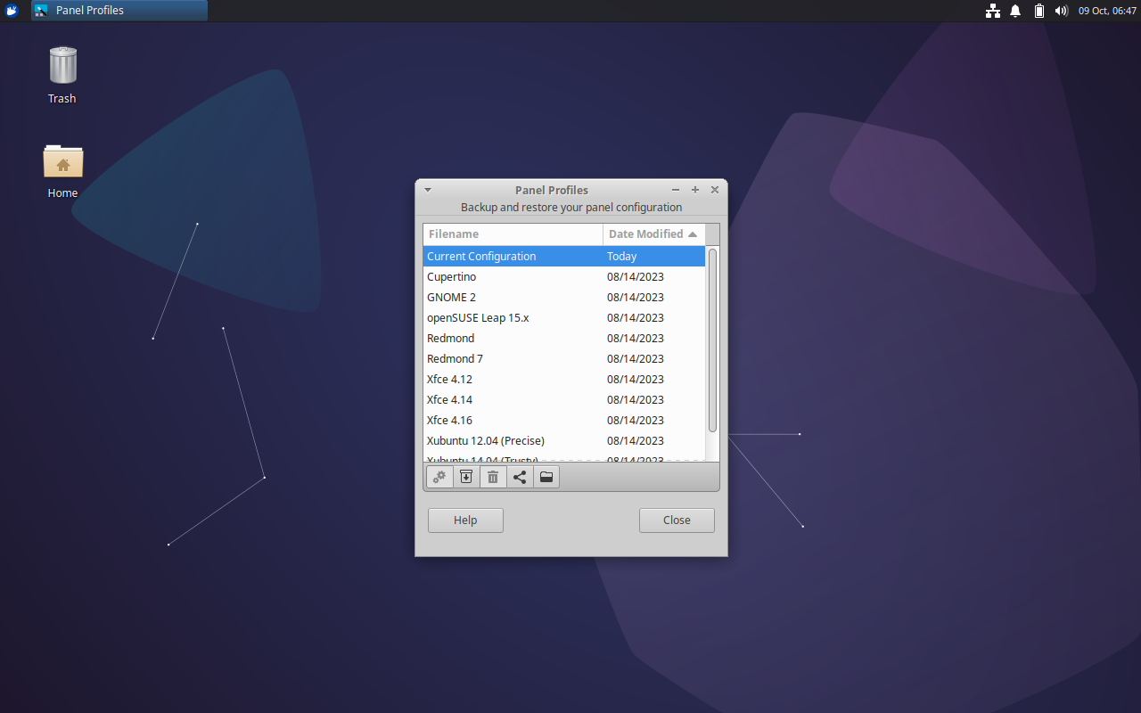The image size is (1141, 713).
Task: Minimize the Panel Profiles window
Action: coord(676,190)
